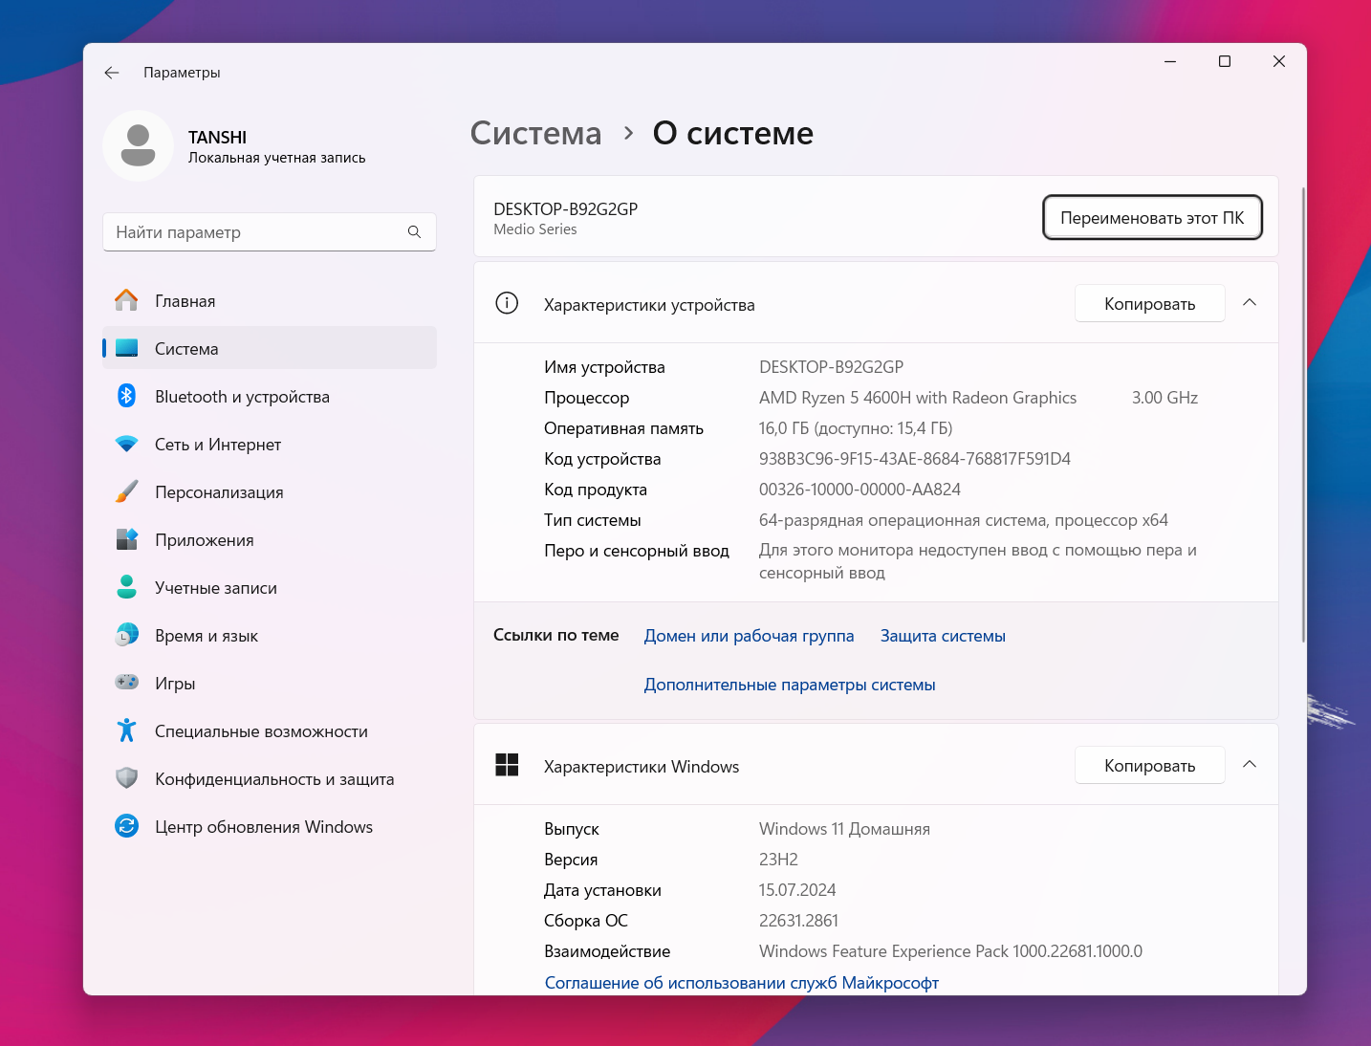Open the TANSHI local account profile
Viewport: 1371px width, 1046px height.
click(235, 145)
